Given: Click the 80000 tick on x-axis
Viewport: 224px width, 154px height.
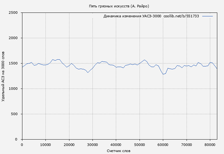Looking at the screenshot, I should pyautogui.click(x=210, y=145).
